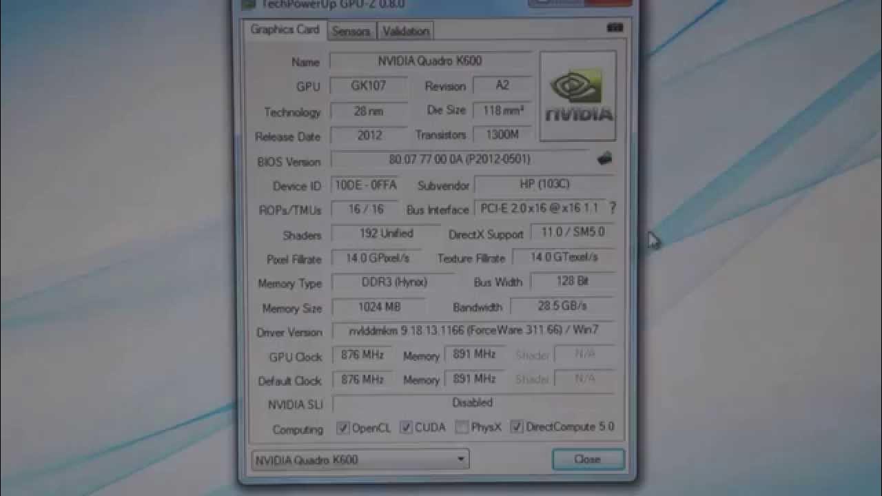Click the ROPs/TMUs field 16 / 16
This screenshot has height=496, width=882.
pyautogui.click(x=366, y=209)
